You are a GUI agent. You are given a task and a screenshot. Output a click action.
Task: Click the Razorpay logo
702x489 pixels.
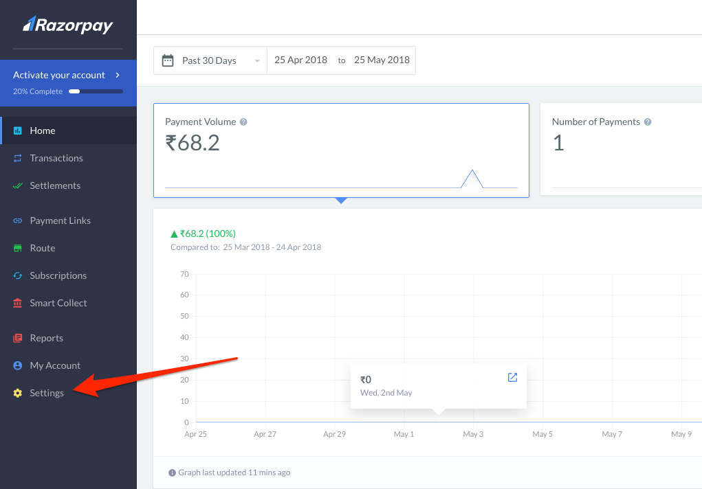(68, 25)
